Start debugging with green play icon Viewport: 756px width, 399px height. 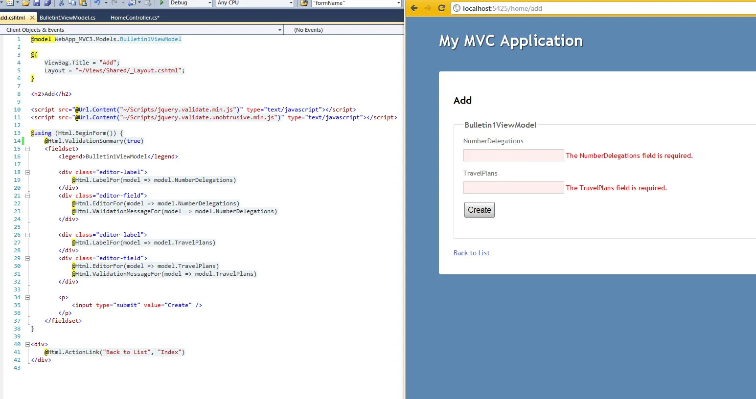point(162,3)
